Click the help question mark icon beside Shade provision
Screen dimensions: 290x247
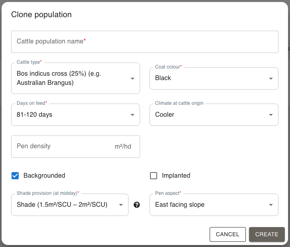coord(137,205)
